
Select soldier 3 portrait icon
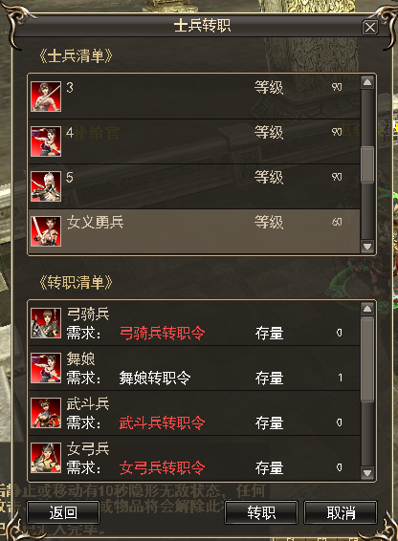click(46, 97)
